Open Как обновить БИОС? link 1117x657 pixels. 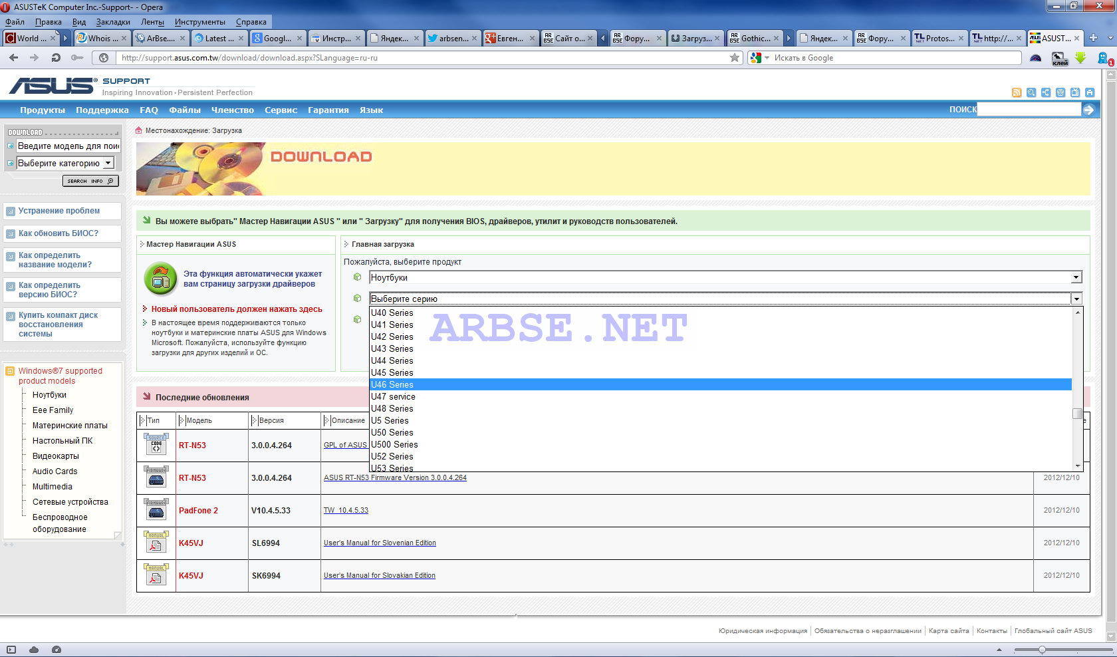click(58, 233)
